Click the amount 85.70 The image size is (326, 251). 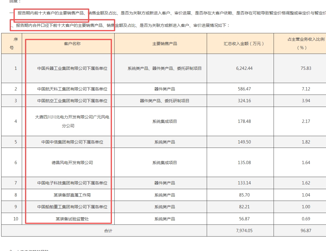point(244,195)
